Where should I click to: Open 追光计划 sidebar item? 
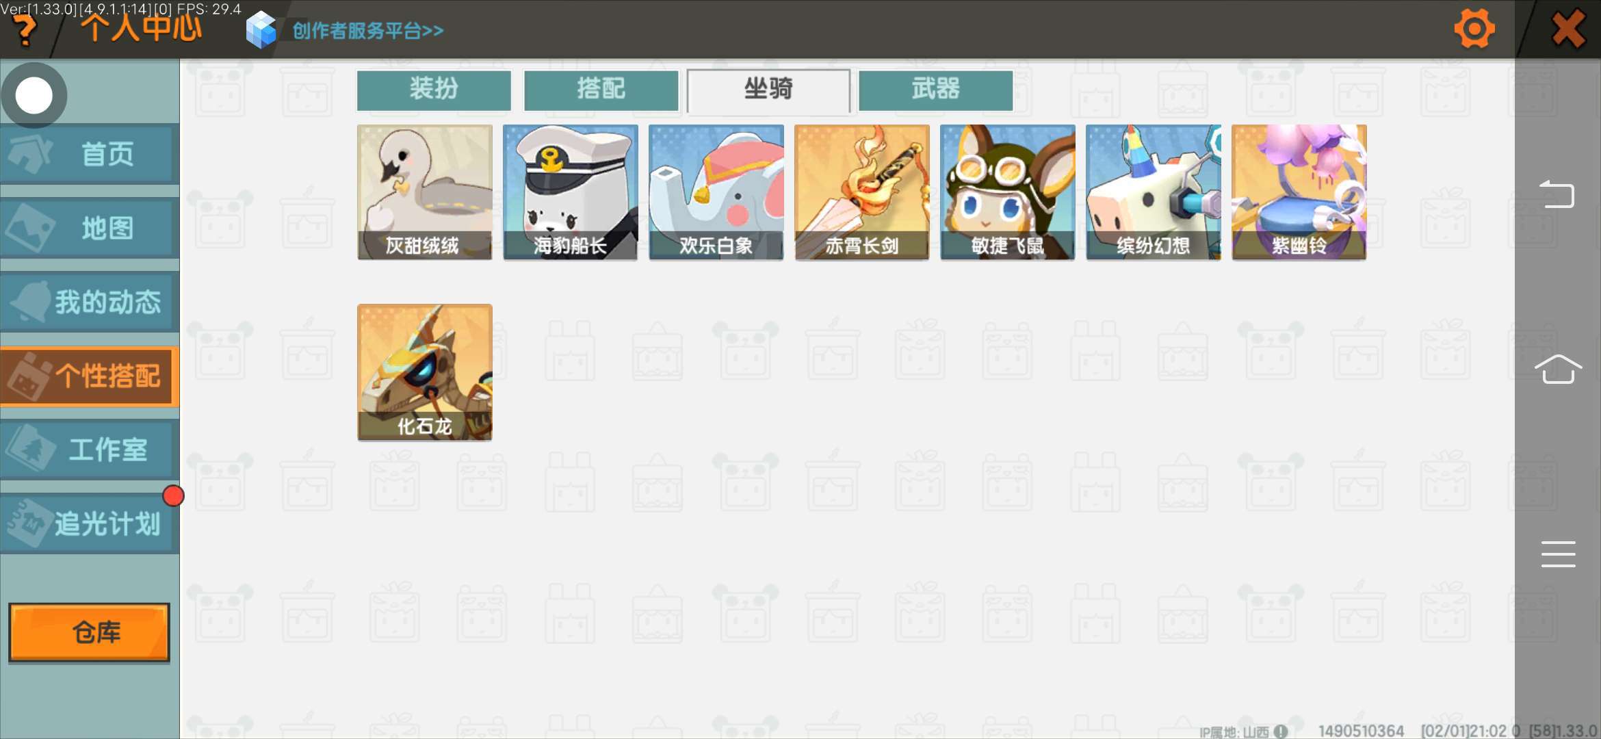(90, 524)
